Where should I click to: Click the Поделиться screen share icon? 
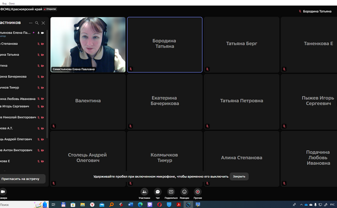coord(171,191)
